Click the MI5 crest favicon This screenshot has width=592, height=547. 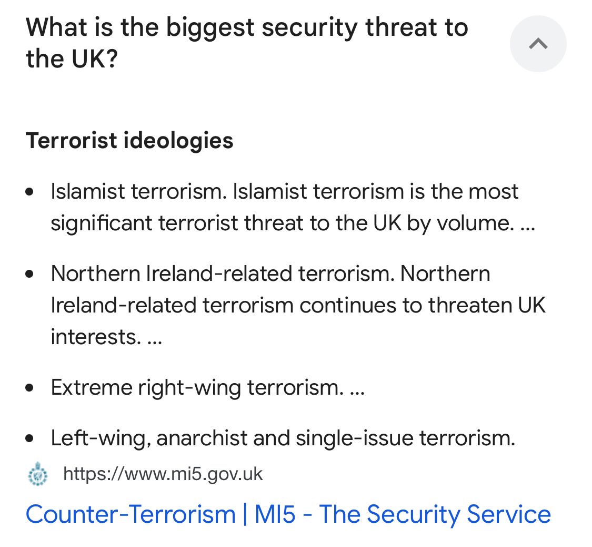(x=37, y=474)
